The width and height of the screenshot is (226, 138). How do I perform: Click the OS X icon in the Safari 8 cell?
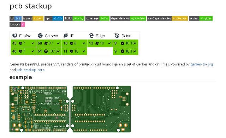coord(123,43)
